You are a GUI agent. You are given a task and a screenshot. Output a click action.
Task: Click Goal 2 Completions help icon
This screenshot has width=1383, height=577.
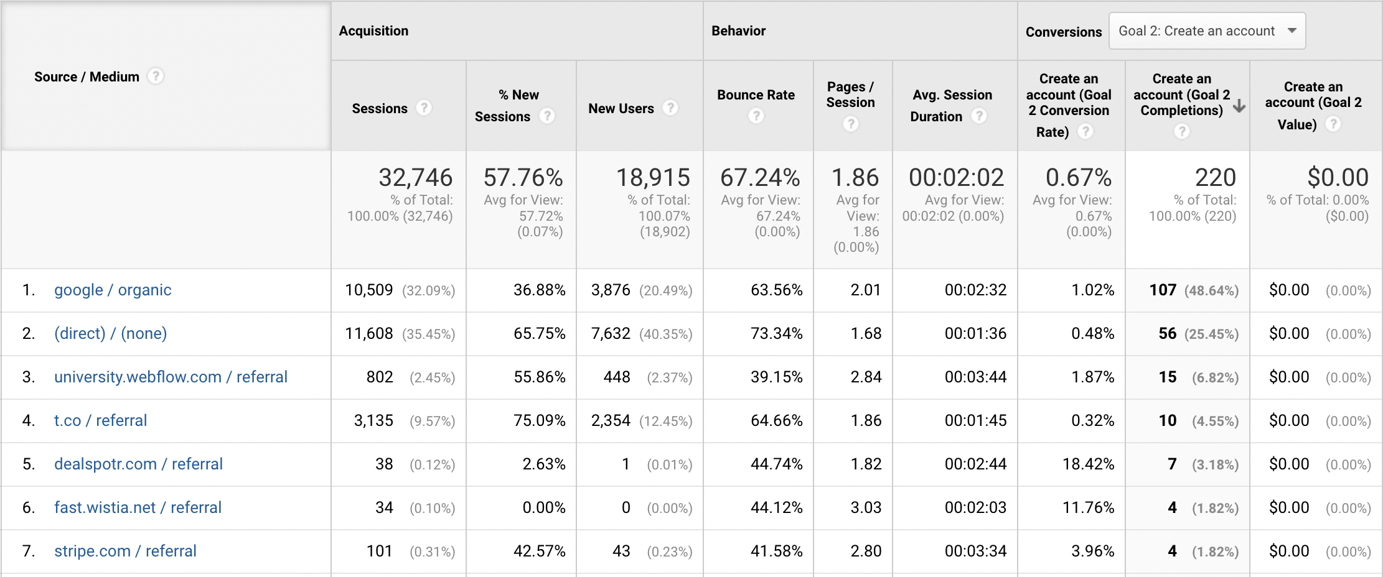(1182, 132)
